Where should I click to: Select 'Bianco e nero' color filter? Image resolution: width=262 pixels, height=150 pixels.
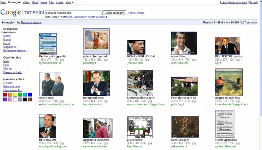coord(11,86)
